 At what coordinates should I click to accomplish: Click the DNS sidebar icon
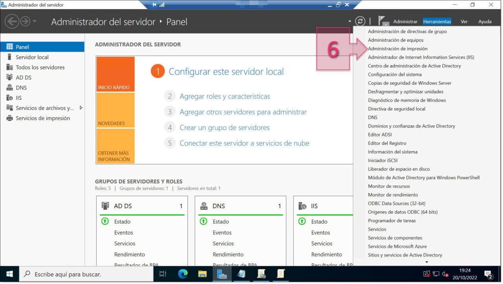click(x=9, y=88)
